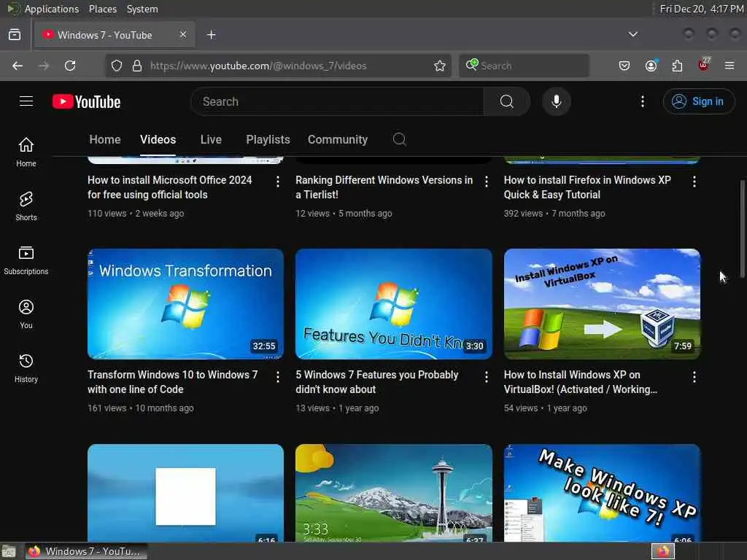Play the thumbnail showing a white square
Image resolution: width=747 pixels, height=560 pixels.
pos(185,493)
